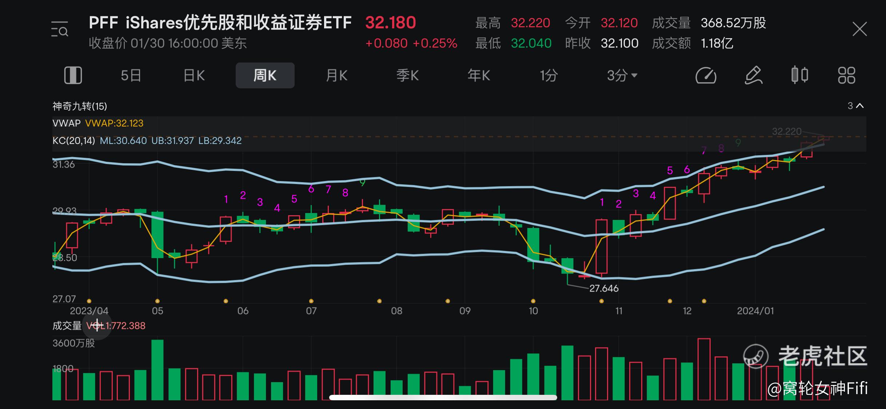The height and width of the screenshot is (409, 886).
Task: Switch to the 日K daily chart tab
Action: [193, 75]
